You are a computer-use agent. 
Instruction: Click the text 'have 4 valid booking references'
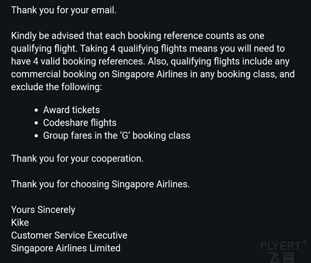click(78, 62)
